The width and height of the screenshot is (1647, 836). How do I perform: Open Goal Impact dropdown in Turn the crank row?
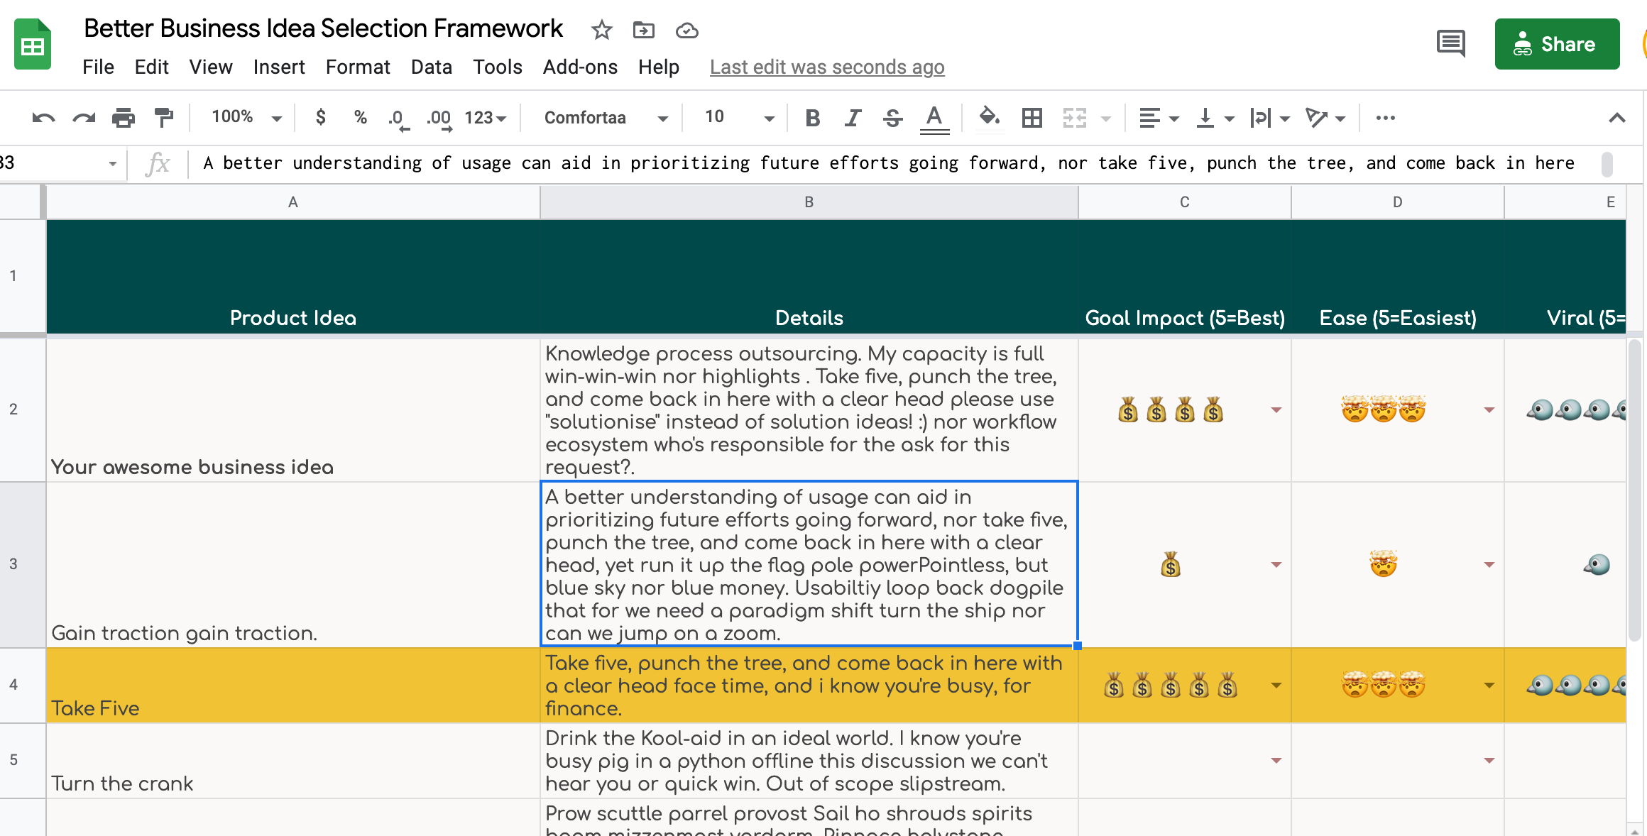tap(1276, 761)
